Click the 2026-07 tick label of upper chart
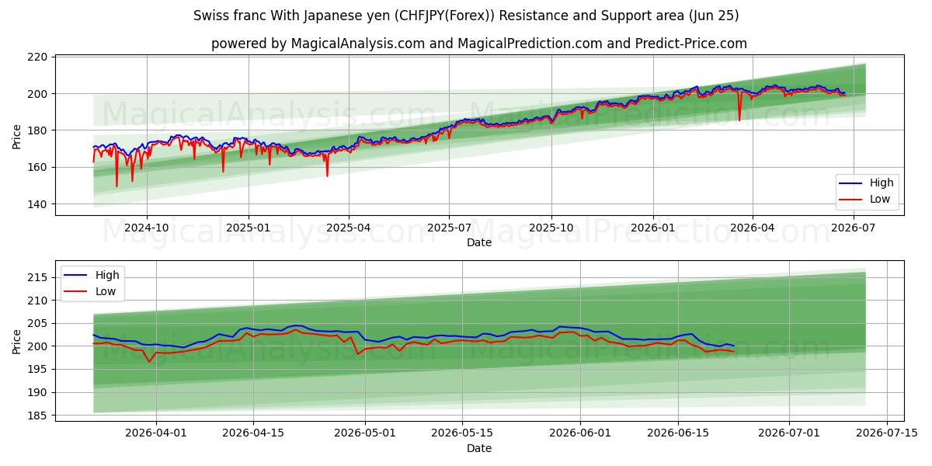The image size is (932, 466). (854, 228)
